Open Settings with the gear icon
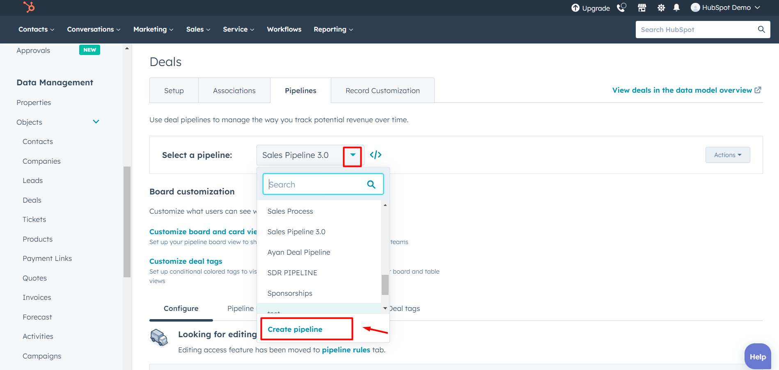779x370 pixels. tap(661, 7)
